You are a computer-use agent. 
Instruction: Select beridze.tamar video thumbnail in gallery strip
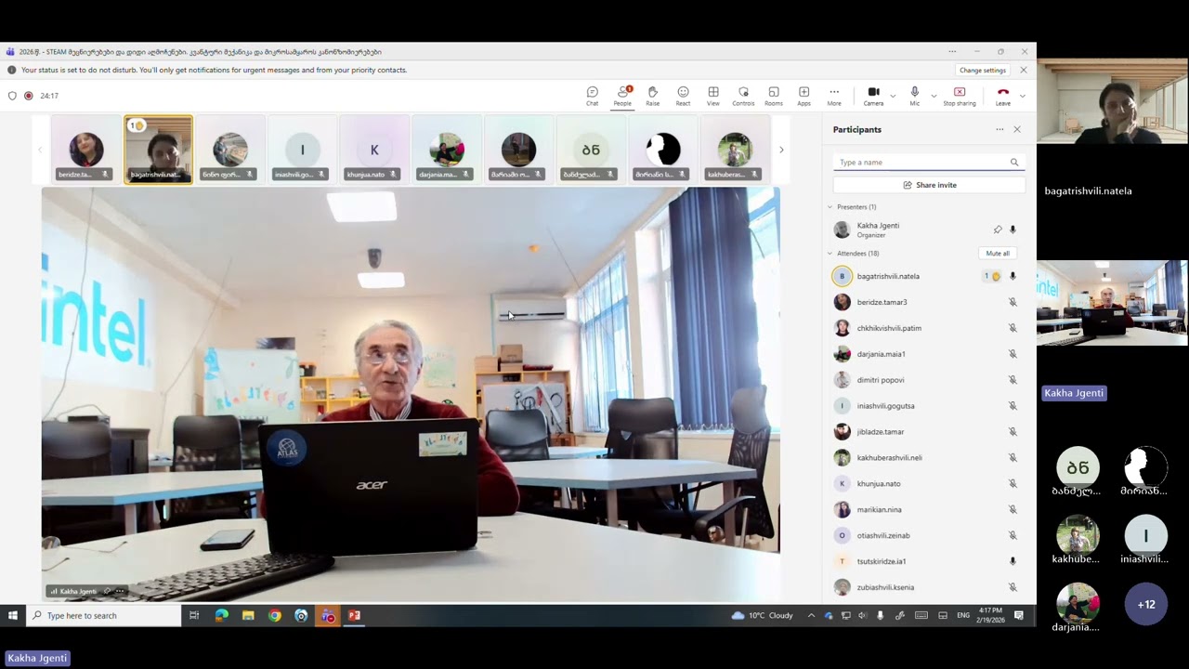pyautogui.click(x=85, y=150)
